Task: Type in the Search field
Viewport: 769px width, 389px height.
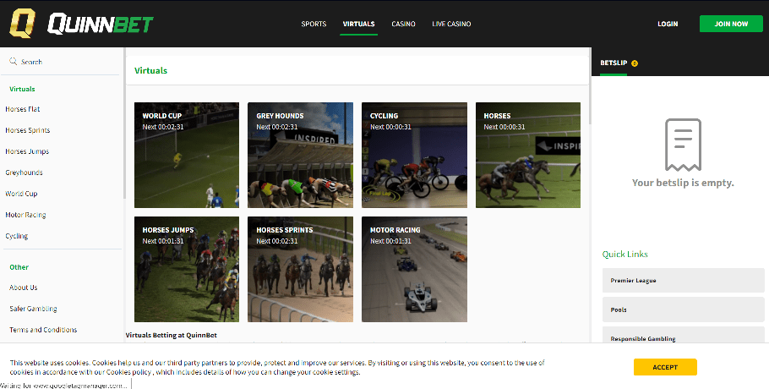Action: coord(68,62)
